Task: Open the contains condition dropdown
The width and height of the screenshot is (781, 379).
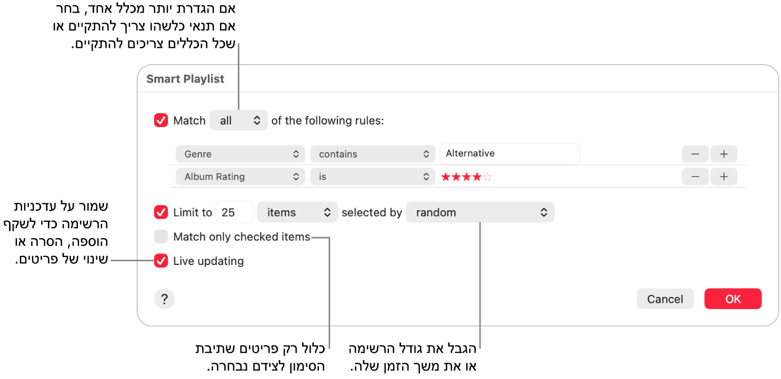Action: 373,154
